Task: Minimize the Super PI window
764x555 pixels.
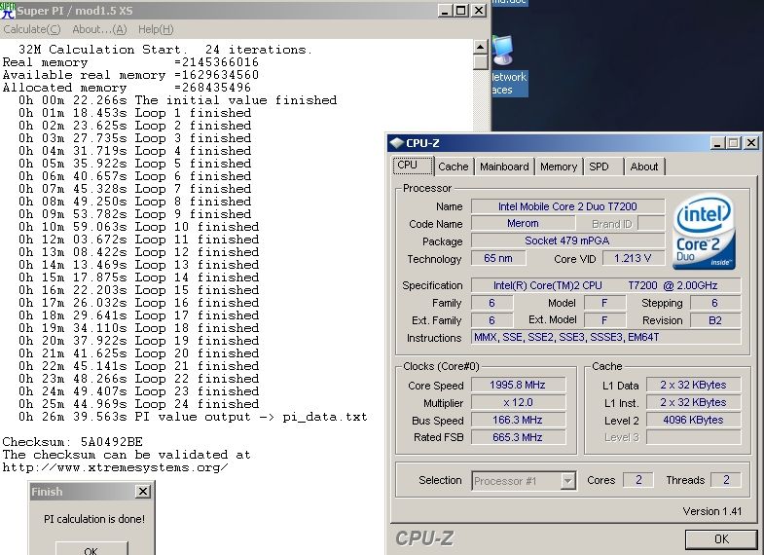Action: (445, 11)
